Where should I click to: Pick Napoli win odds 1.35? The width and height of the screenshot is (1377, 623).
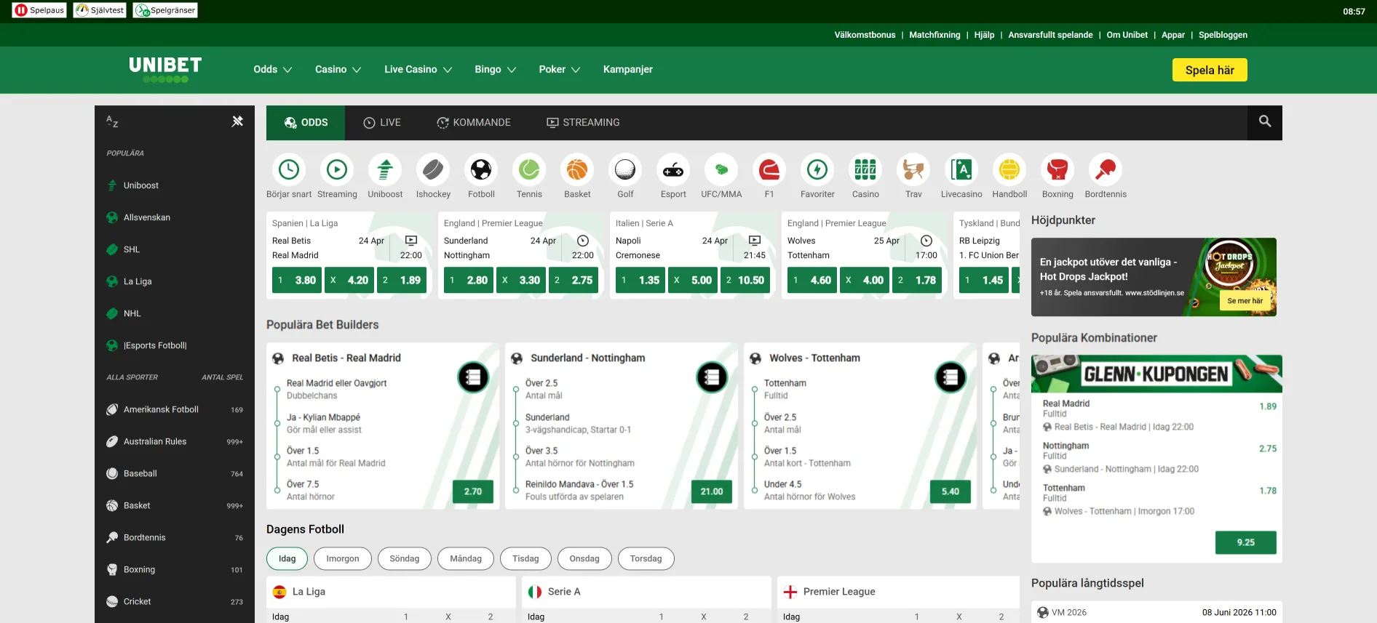640,280
